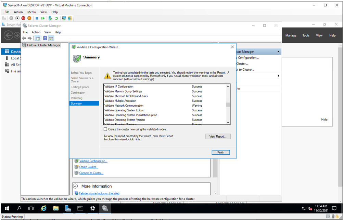Click the network tray icon

point(304,209)
